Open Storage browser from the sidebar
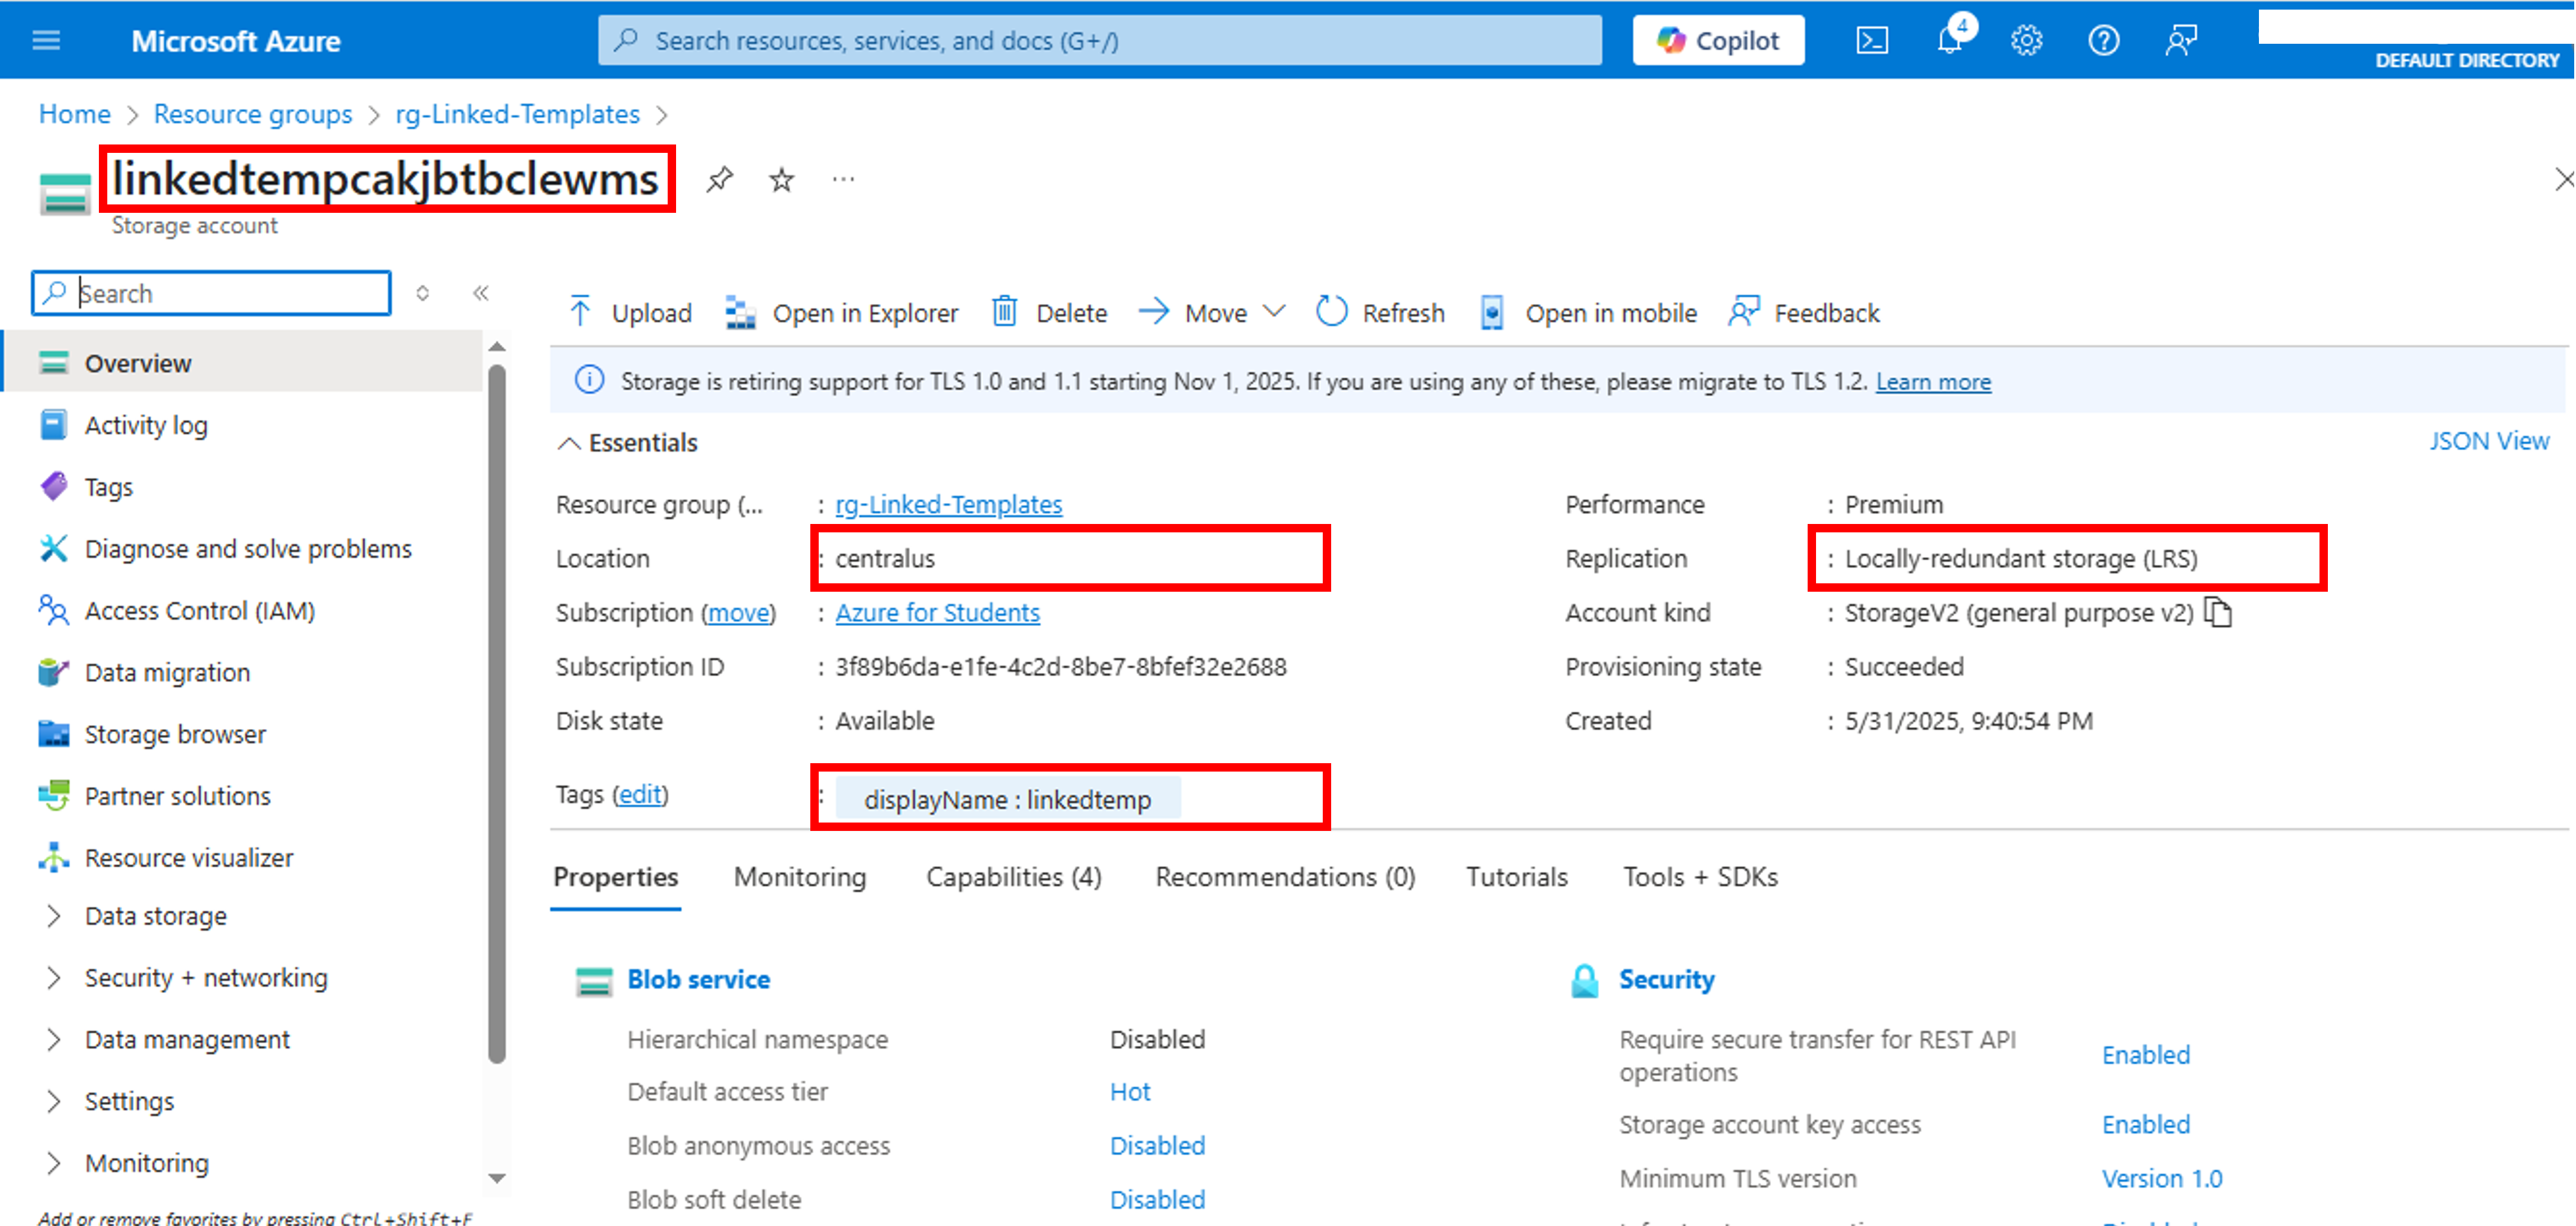 174,733
